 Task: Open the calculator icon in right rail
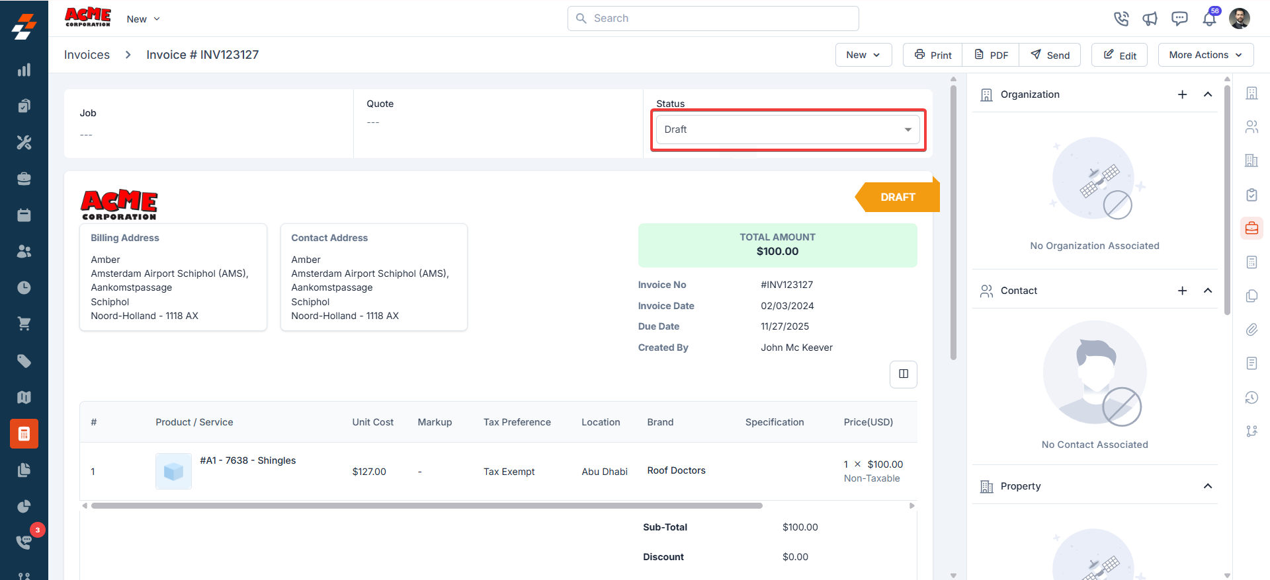click(x=1251, y=262)
